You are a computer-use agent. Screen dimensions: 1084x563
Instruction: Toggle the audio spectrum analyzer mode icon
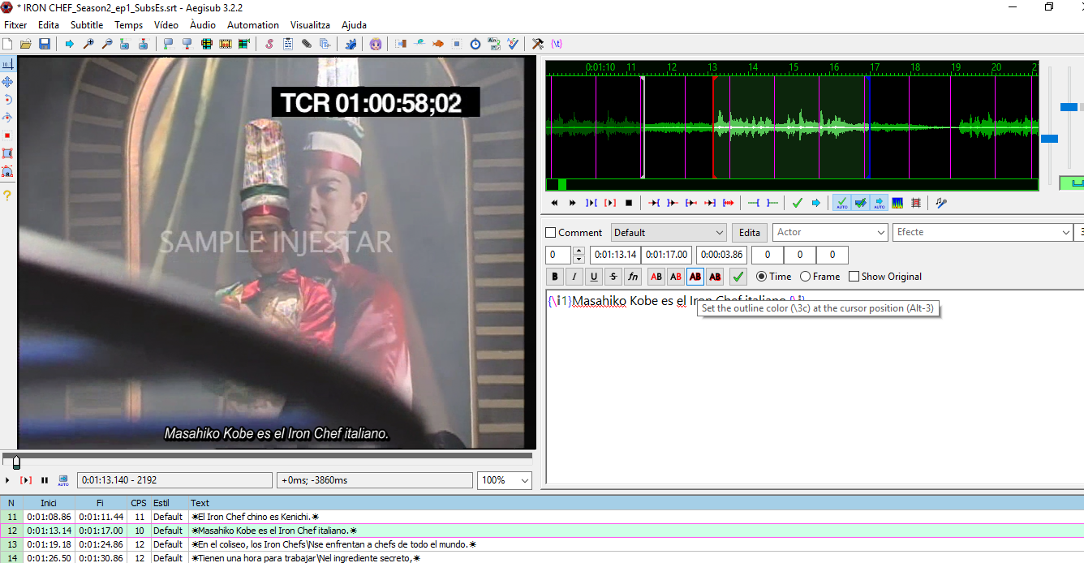click(897, 203)
